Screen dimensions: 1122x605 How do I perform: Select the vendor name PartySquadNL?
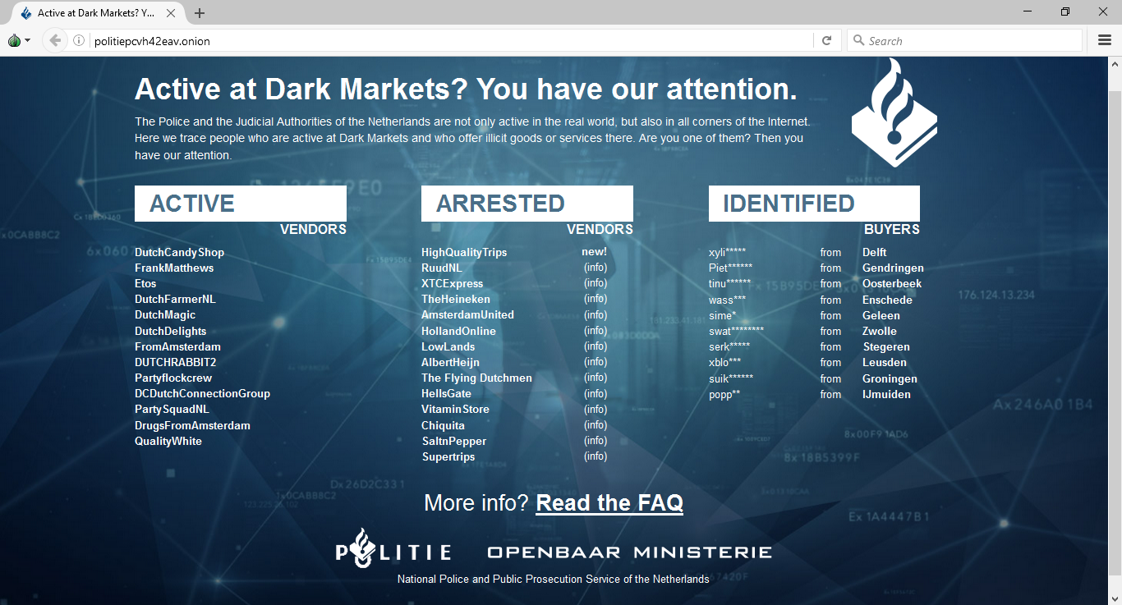point(172,409)
